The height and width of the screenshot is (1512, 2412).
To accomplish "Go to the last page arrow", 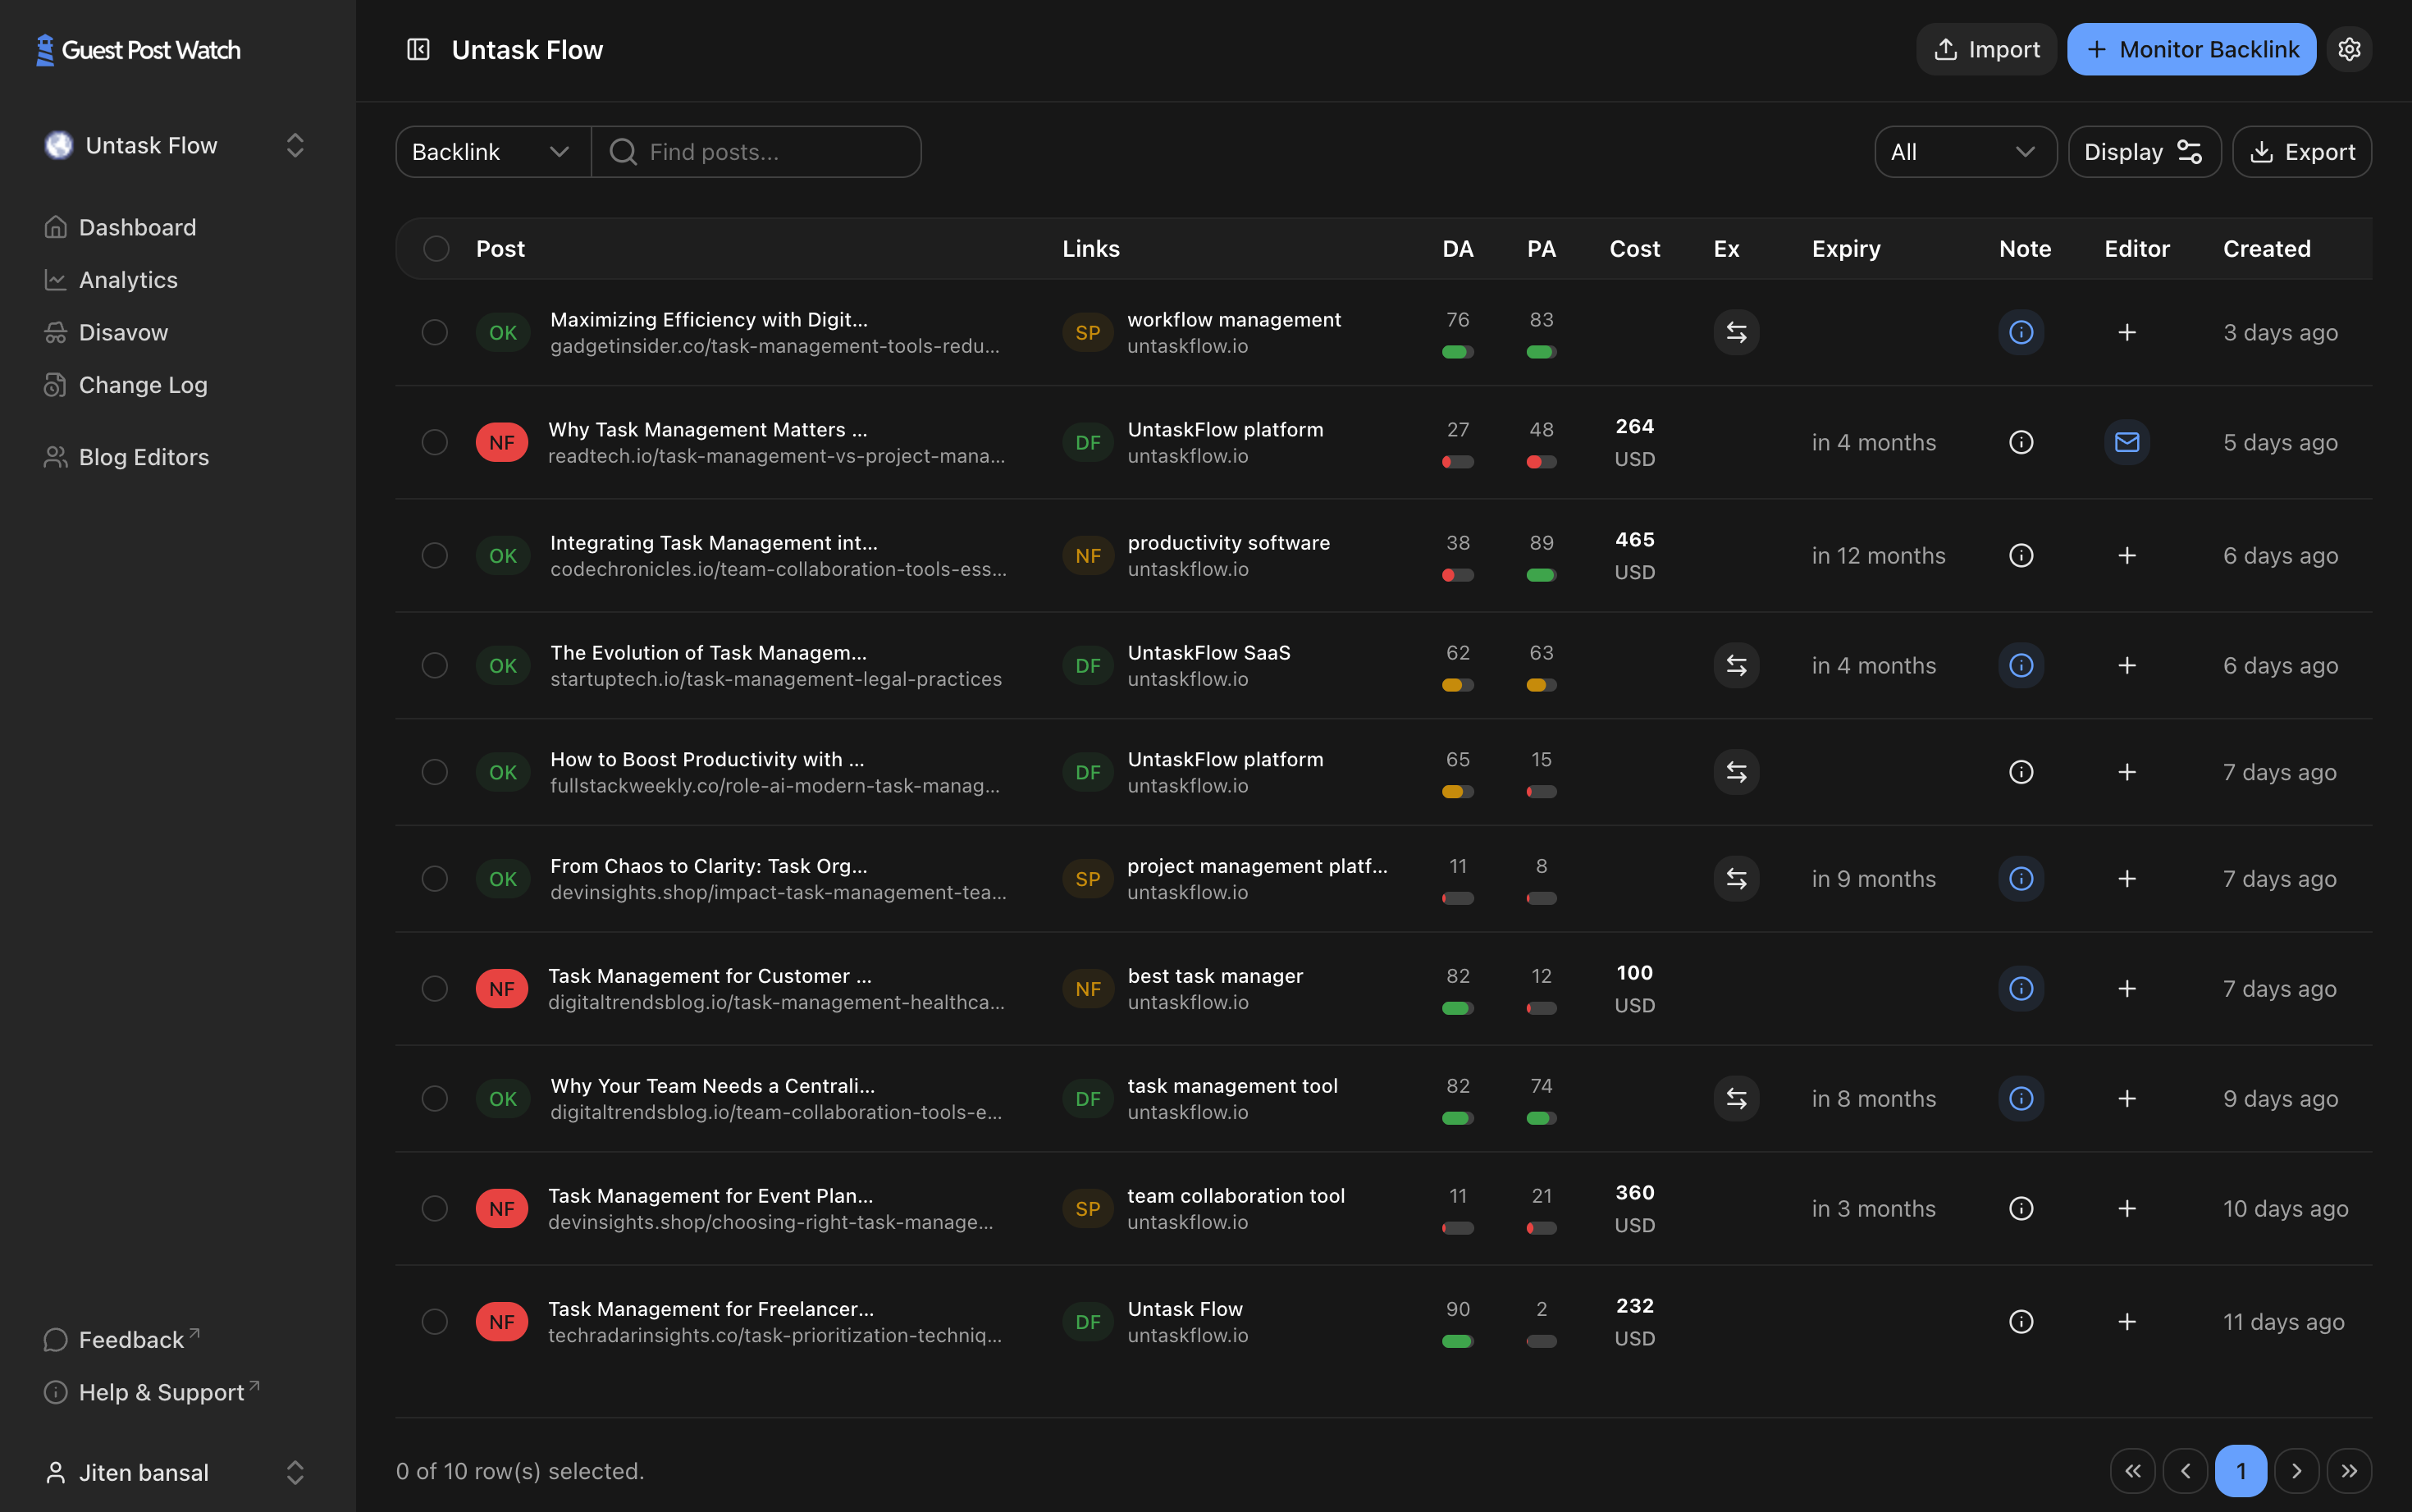I will pos(2349,1470).
